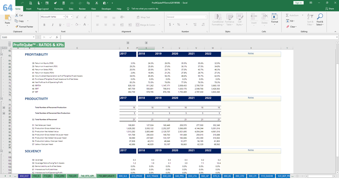Collapse the ribbon with the arrow

(335, 31)
